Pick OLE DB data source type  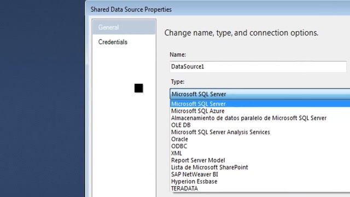(x=260, y=125)
